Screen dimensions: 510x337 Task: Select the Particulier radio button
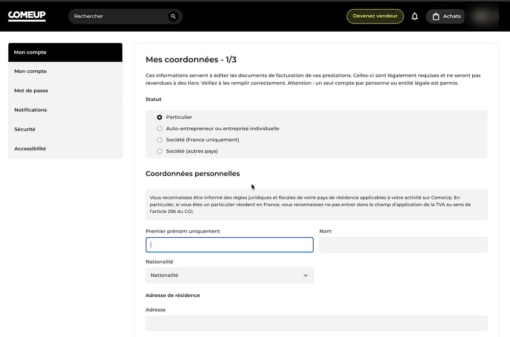point(159,117)
